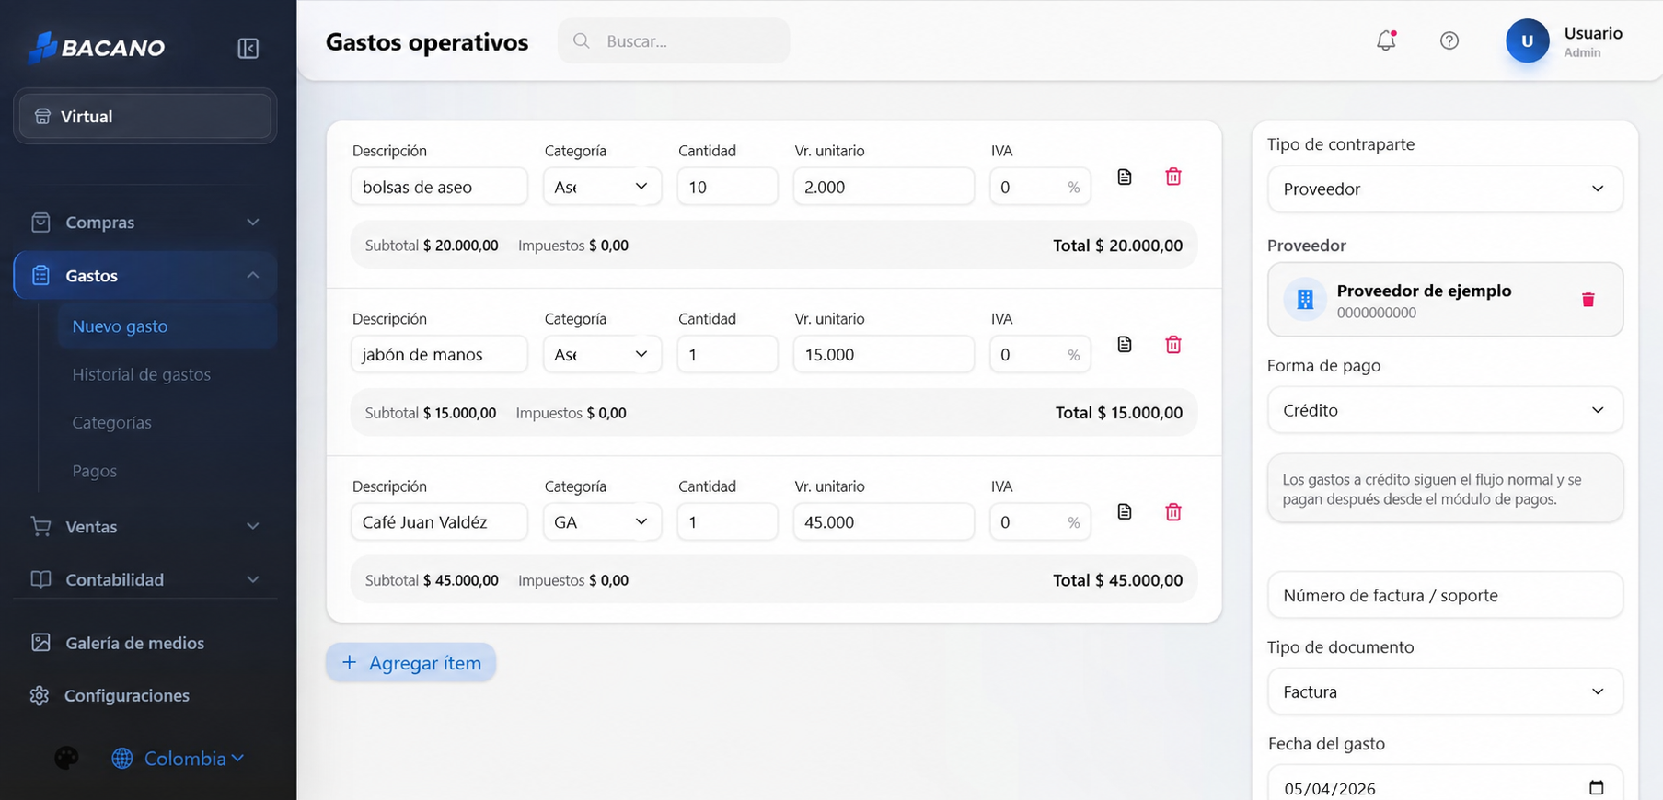Viewport: 1663px width, 800px height.
Task: Click the Proveedor de ejemplo building icon
Action: point(1305,300)
